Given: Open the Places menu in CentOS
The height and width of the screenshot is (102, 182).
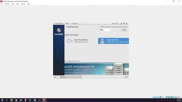Looking at the screenshot, I should tap(67, 24).
